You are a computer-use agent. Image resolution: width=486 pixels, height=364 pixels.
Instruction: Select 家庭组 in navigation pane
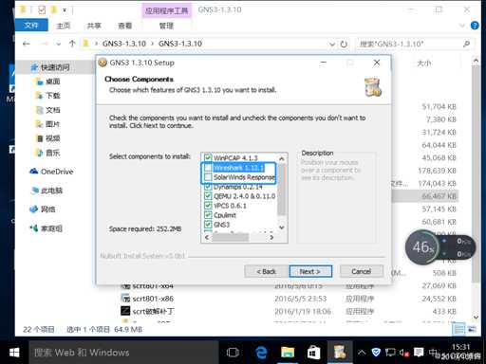(x=47, y=228)
